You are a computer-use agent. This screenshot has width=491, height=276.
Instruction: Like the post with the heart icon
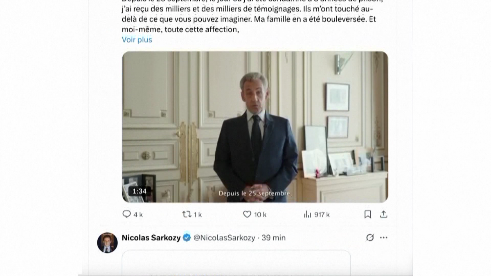tap(247, 214)
